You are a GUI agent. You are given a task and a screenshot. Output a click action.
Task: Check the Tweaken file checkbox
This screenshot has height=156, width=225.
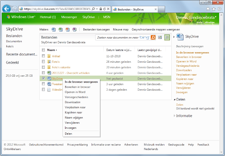point(43,84)
